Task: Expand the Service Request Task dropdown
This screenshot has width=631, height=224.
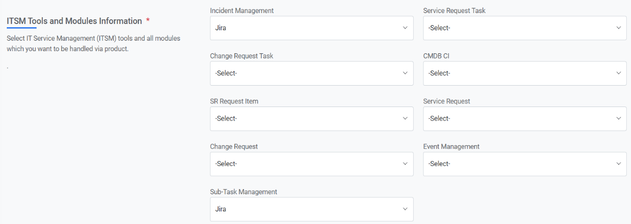Action: pos(524,28)
